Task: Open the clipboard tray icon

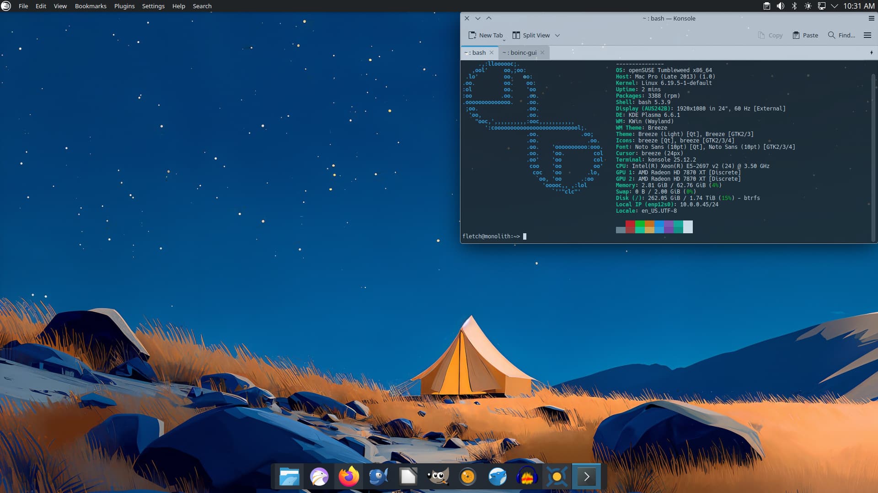Action: click(x=767, y=6)
